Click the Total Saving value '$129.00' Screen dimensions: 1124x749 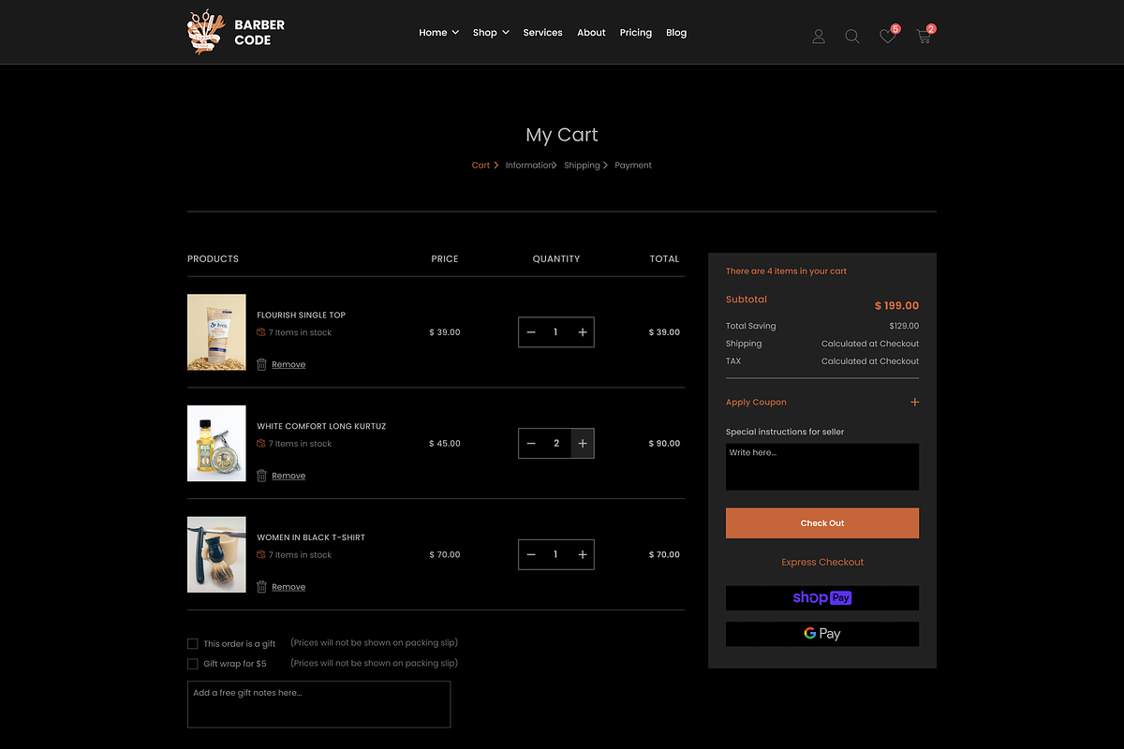[x=904, y=327]
